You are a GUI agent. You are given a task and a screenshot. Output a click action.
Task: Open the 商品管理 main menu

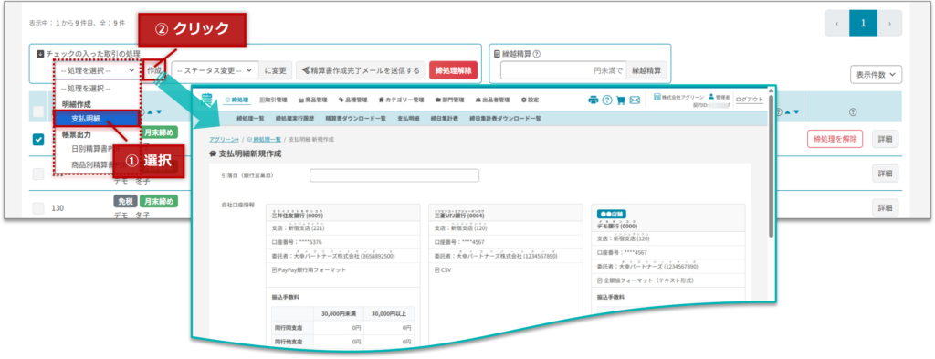click(312, 100)
